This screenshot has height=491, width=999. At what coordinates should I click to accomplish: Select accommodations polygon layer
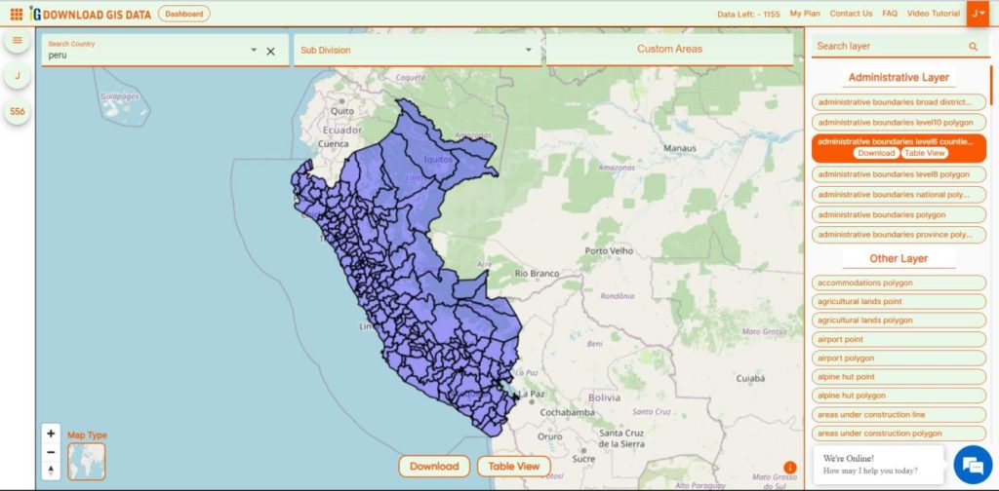tap(899, 283)
